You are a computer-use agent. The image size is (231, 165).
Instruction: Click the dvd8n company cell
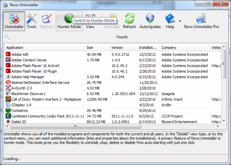tap(166, 105)
